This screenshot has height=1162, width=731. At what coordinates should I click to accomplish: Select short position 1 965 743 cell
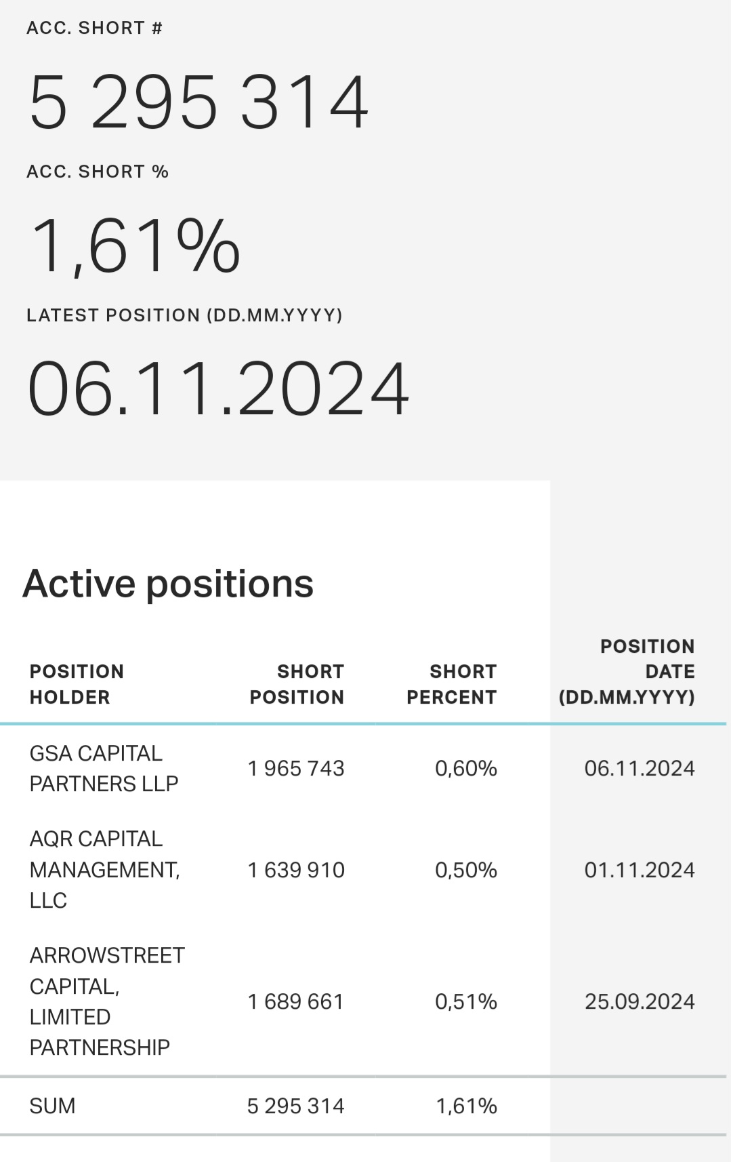point(296,768)
